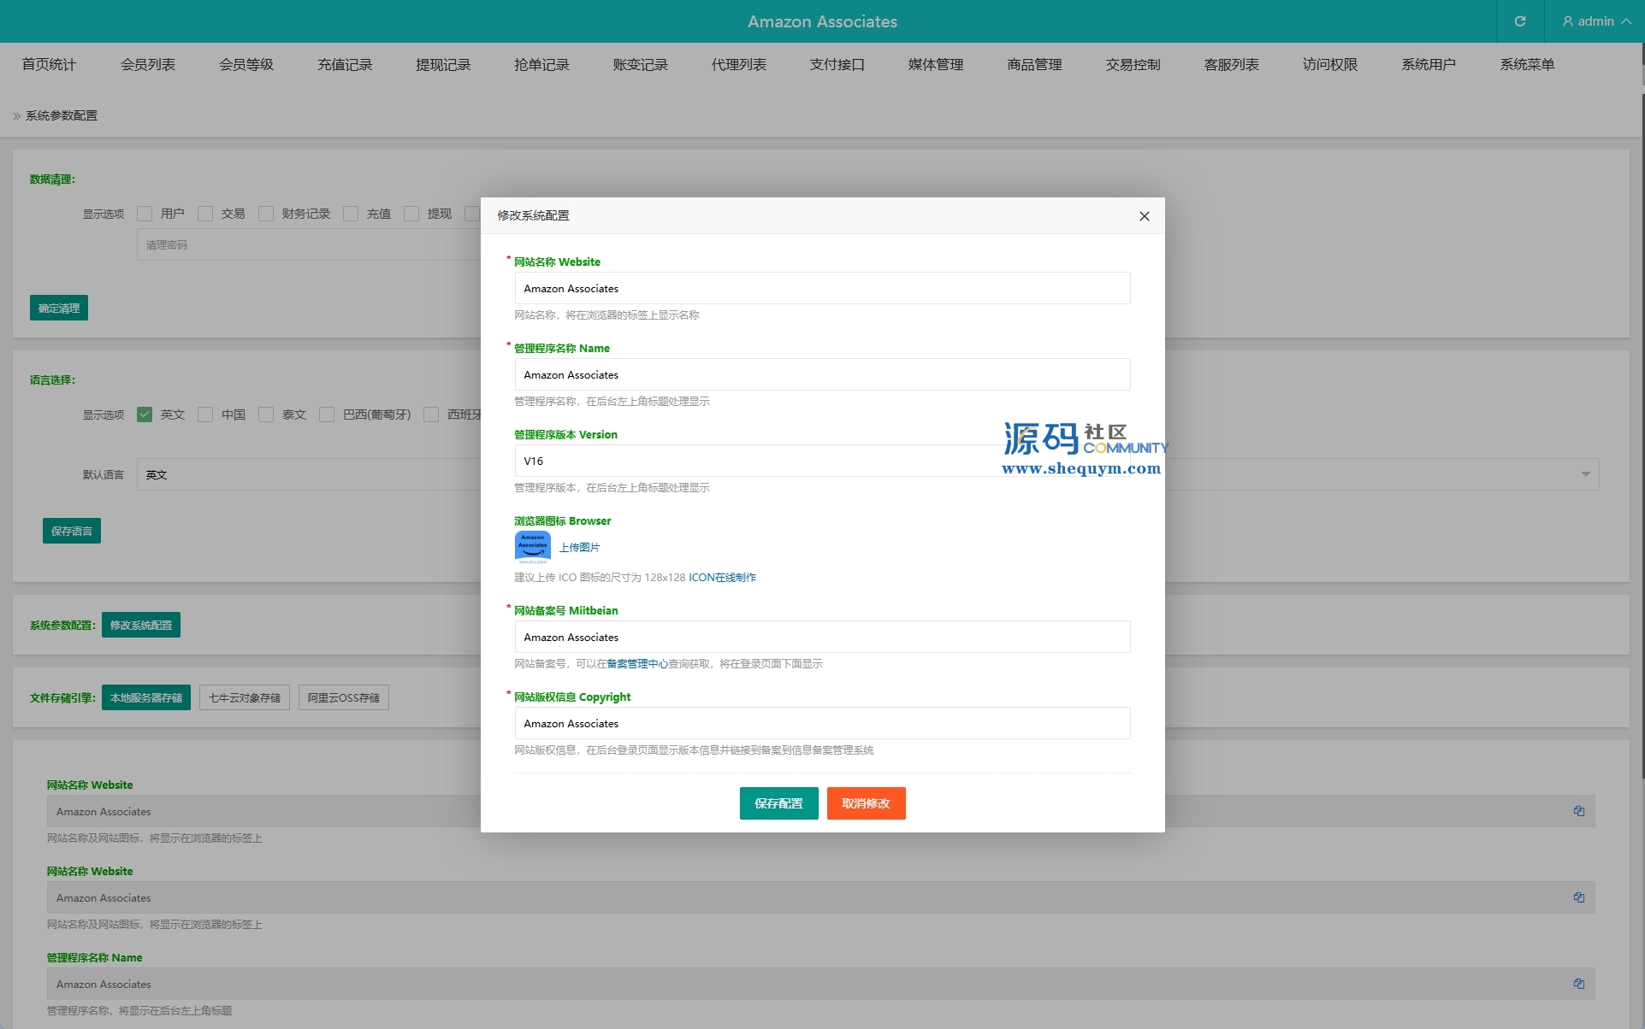Open the 账变记录 menu
The width and height of the screenshot is (1645, 1029).
[x=640, y=65]
